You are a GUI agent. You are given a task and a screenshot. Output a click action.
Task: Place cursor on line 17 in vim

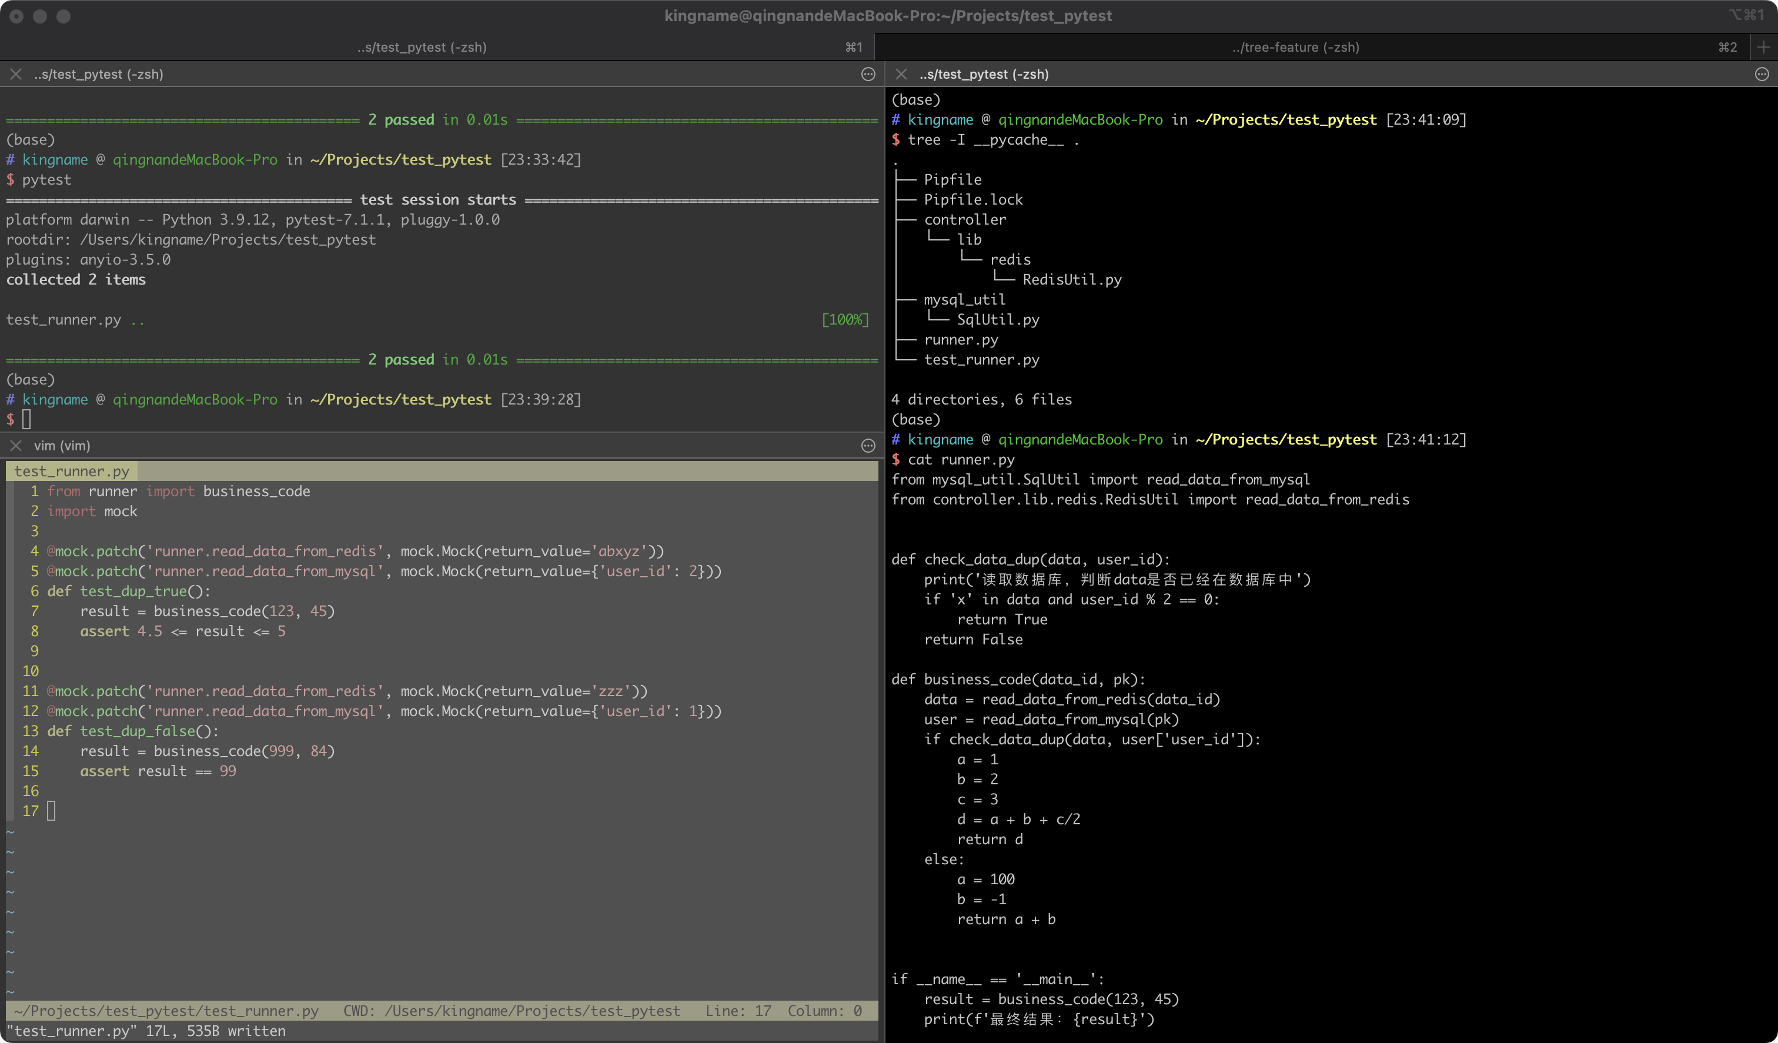pos(51,811)
